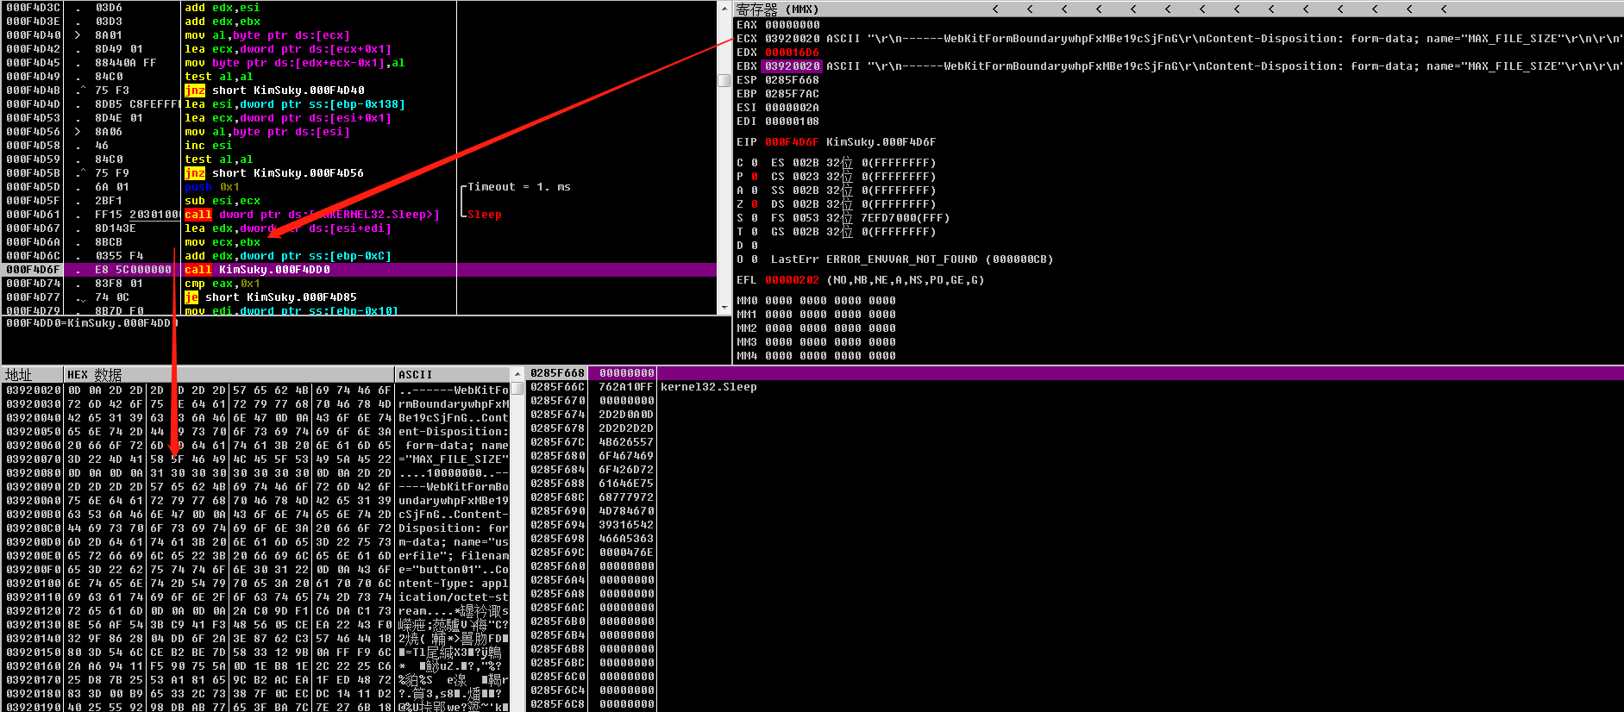The width and height of the screenshot is (1624, 712).
Task: Click the disassembly pane scrollbar thumb
Action: click(x=724, y=80)
